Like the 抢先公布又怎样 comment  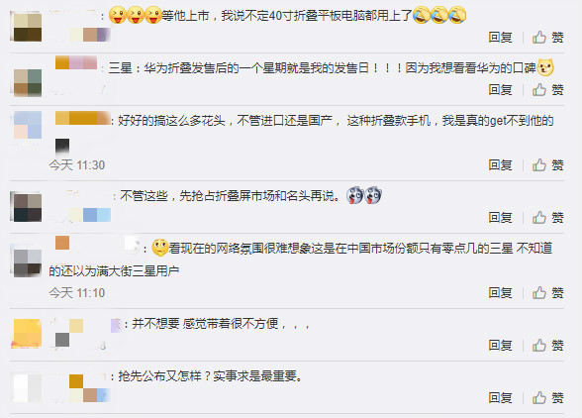[x=548, y=397]
